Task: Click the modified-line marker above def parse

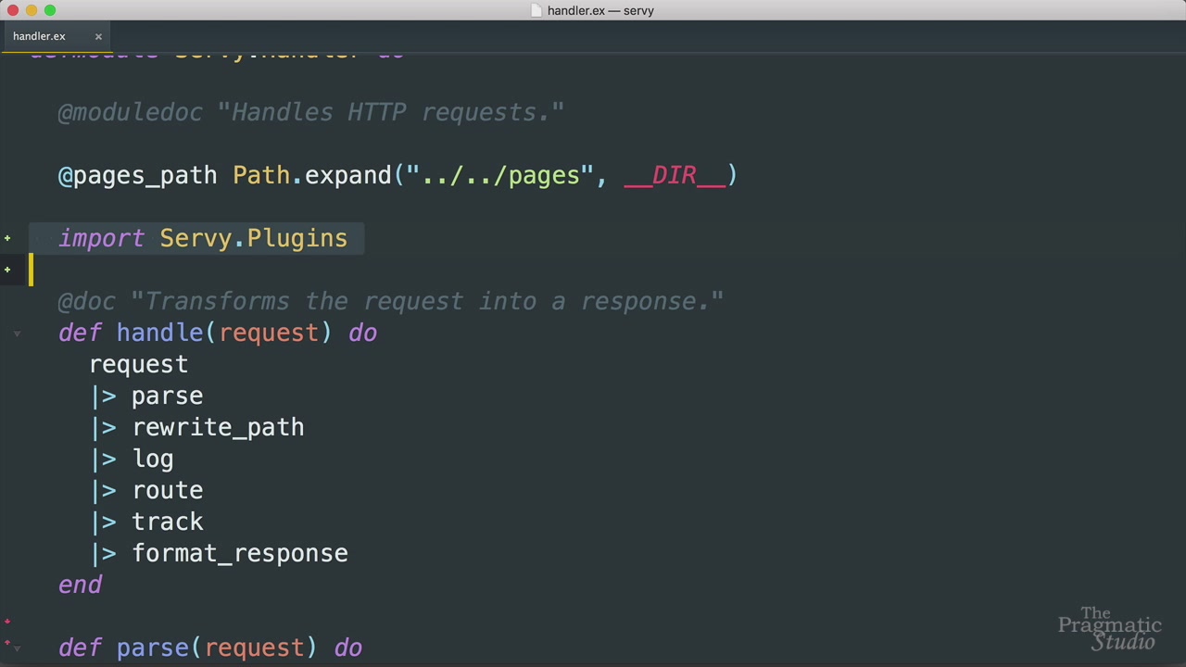Action: (x=7, y=622)
